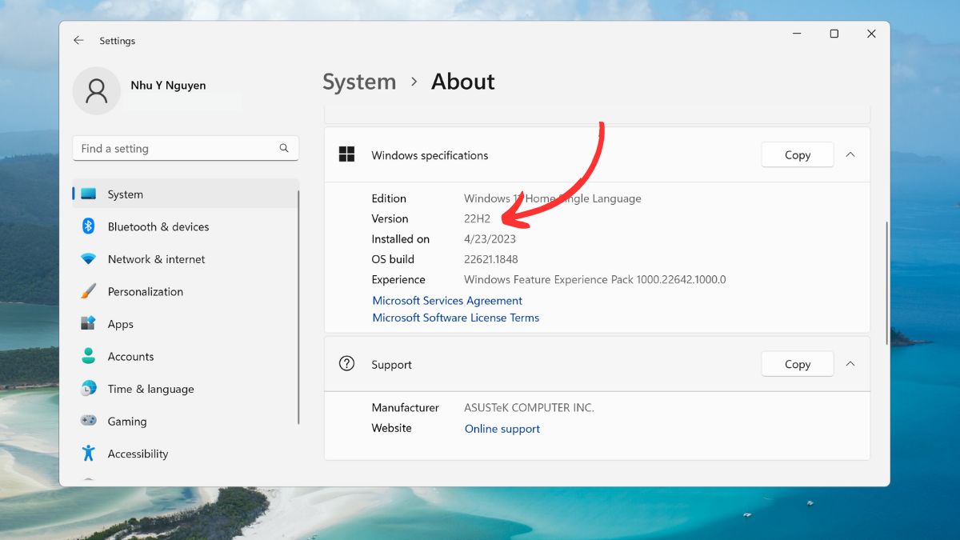Collapse the Support section chevron

[850, 364]
